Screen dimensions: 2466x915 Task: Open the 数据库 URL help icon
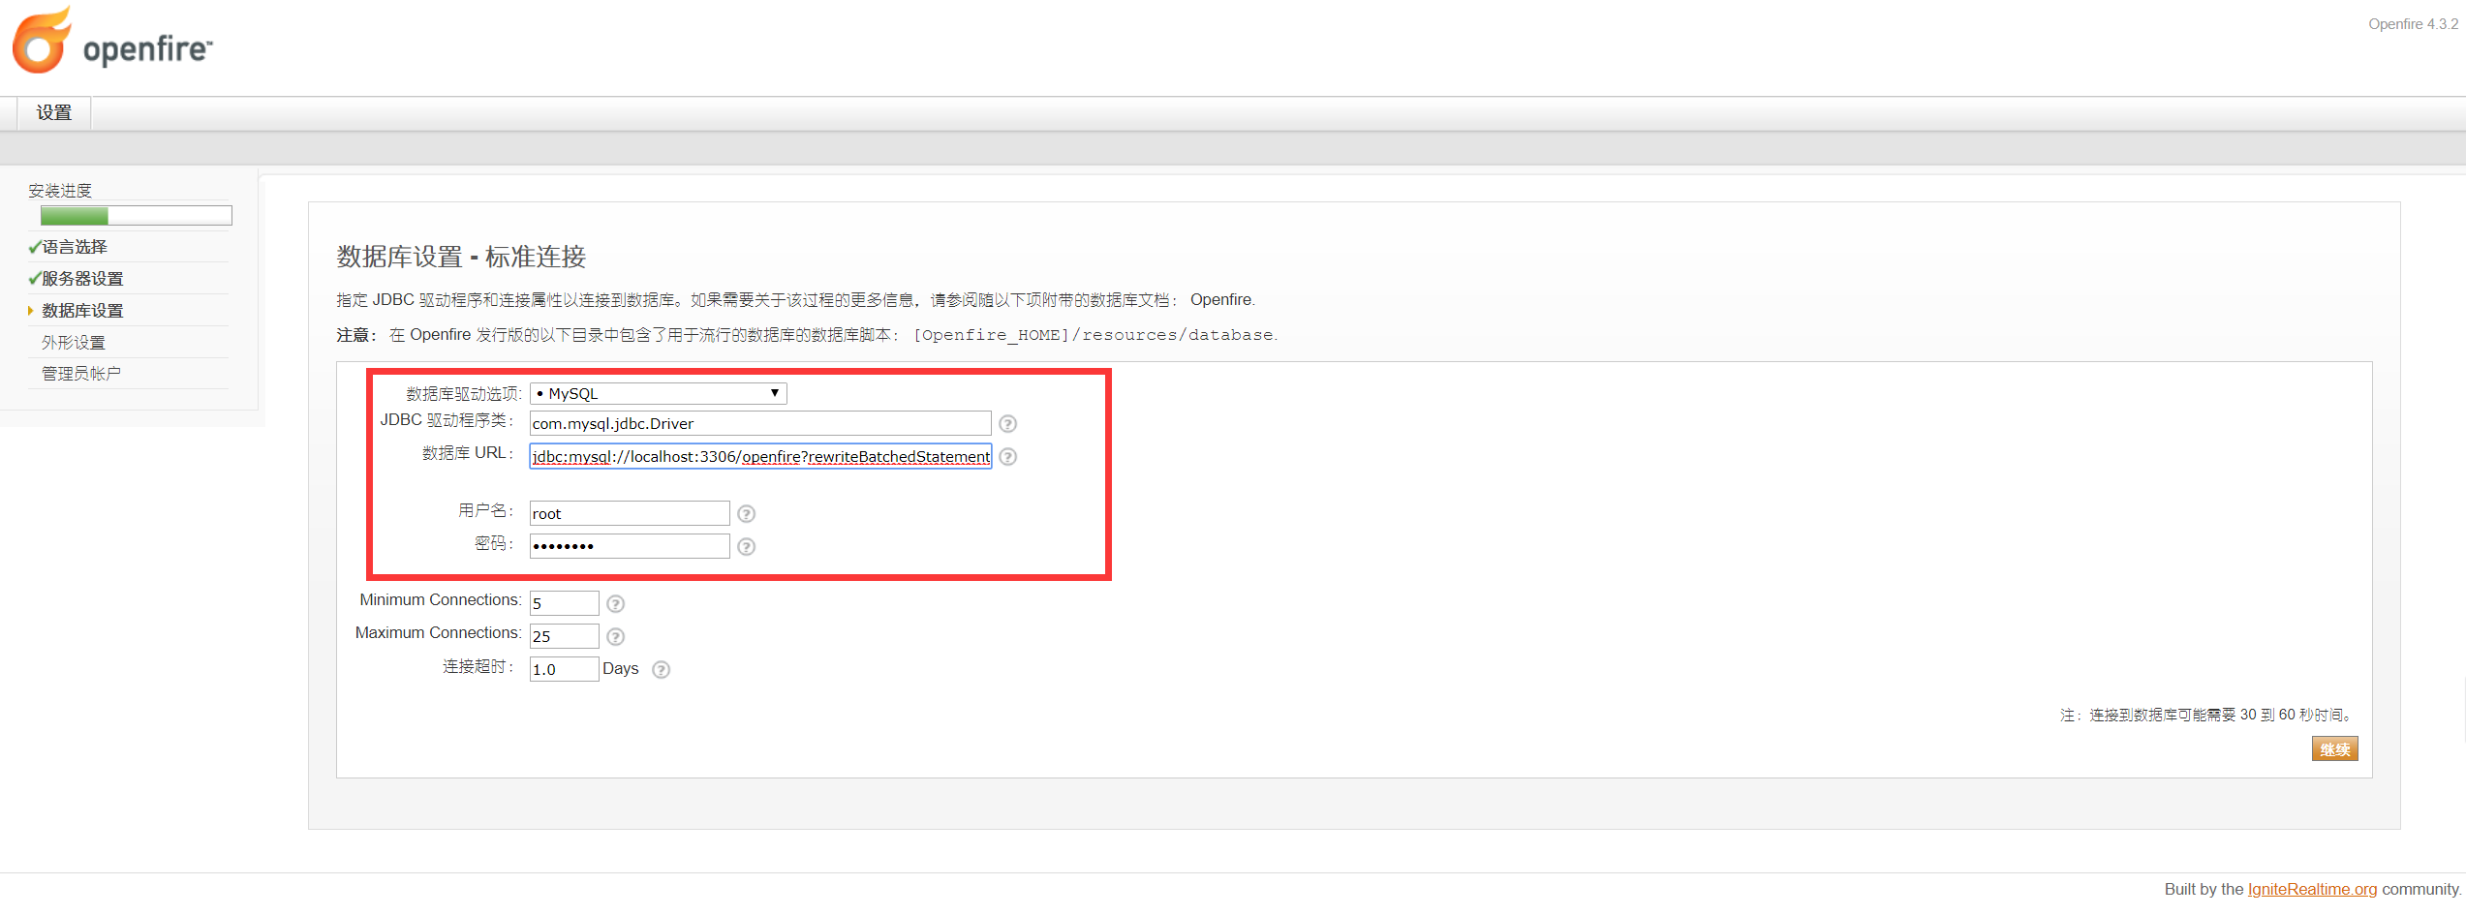click(1008, 456)
